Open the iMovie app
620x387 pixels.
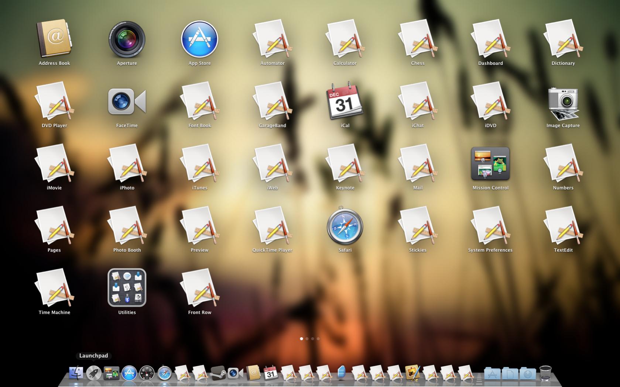54,163
